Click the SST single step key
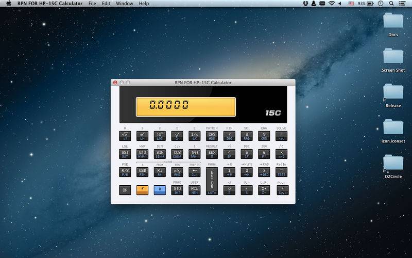 (125, 154)
